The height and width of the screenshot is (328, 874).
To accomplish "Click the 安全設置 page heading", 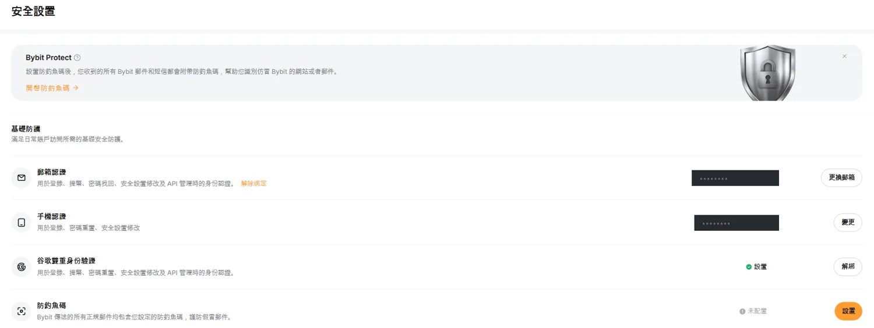I will point(33,10).
